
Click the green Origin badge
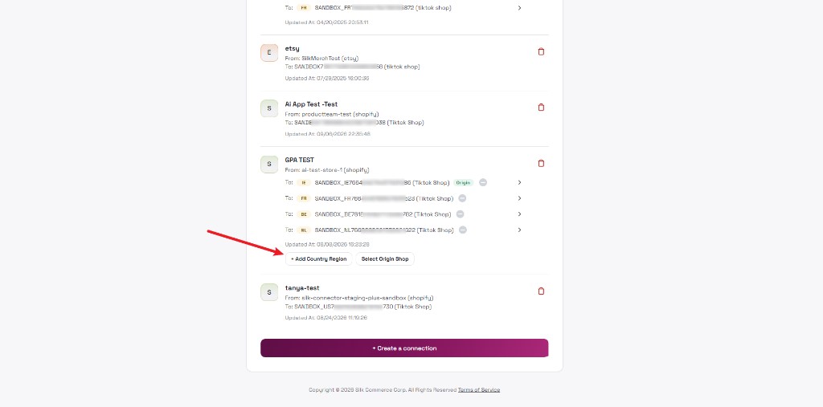[x=464, y=182]
